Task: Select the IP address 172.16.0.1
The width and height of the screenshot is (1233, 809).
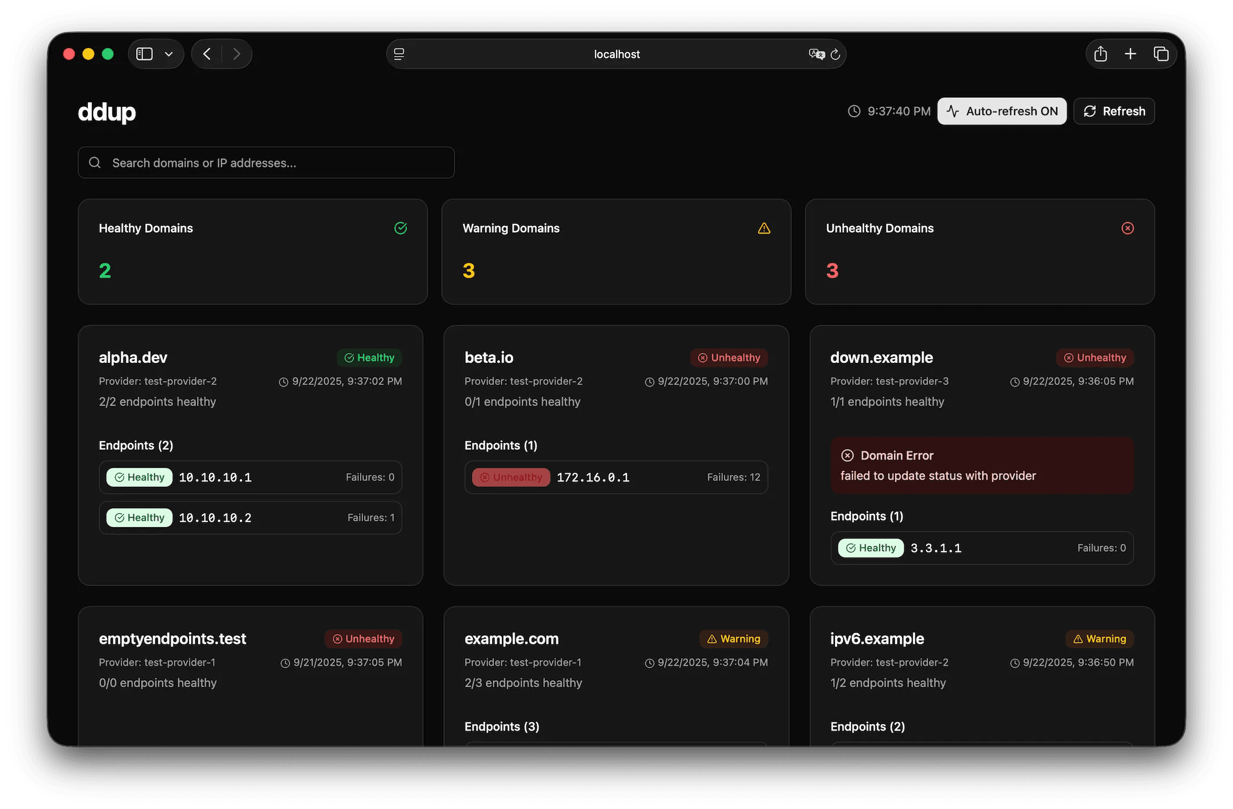Action: [593, 477]
